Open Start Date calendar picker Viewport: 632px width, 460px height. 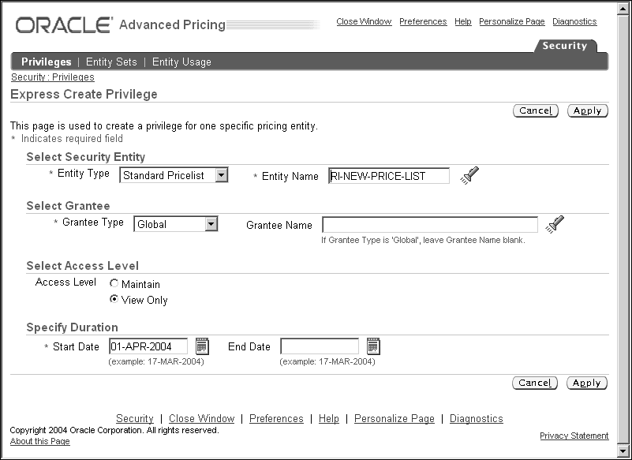point(202,346)
